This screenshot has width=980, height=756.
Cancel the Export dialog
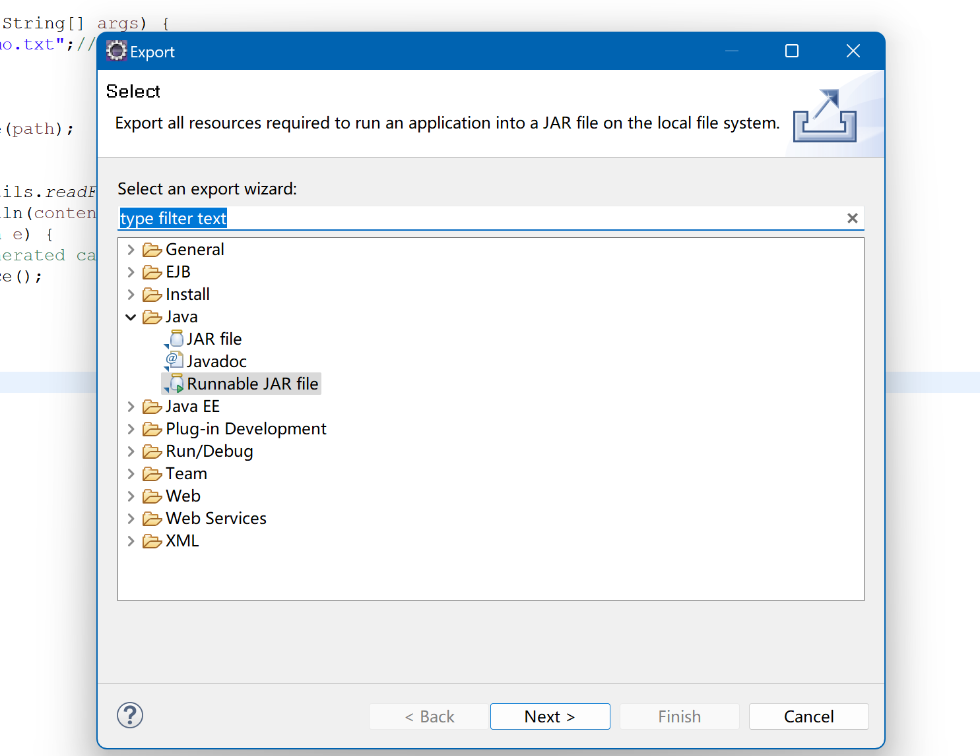808,716
